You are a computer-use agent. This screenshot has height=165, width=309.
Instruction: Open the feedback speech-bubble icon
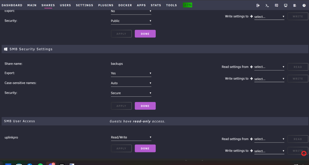[x=277, y=6]
